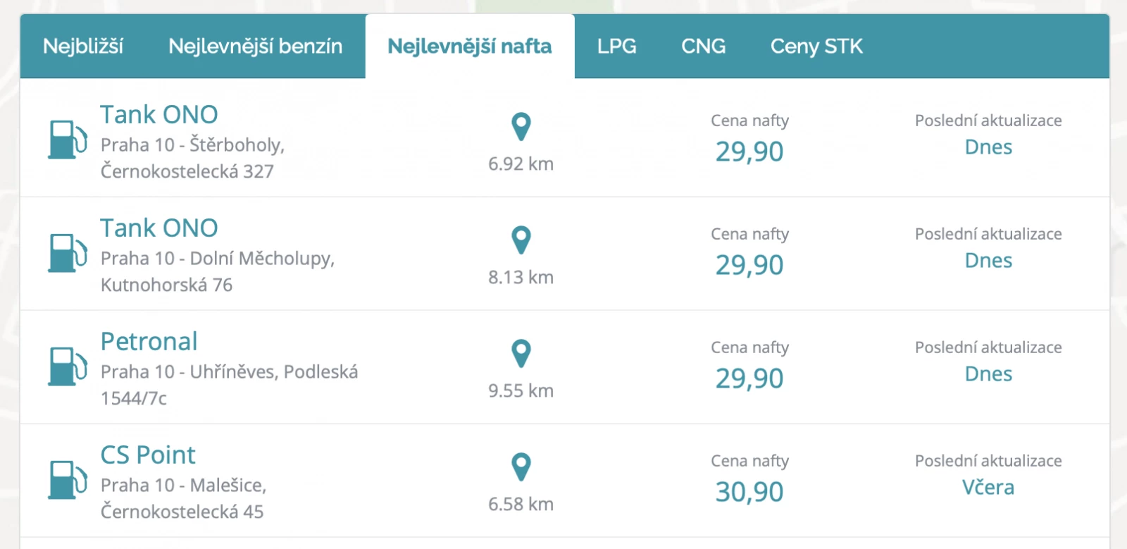
Task: Switch to the CNG tab
Action: coord(704,47)
